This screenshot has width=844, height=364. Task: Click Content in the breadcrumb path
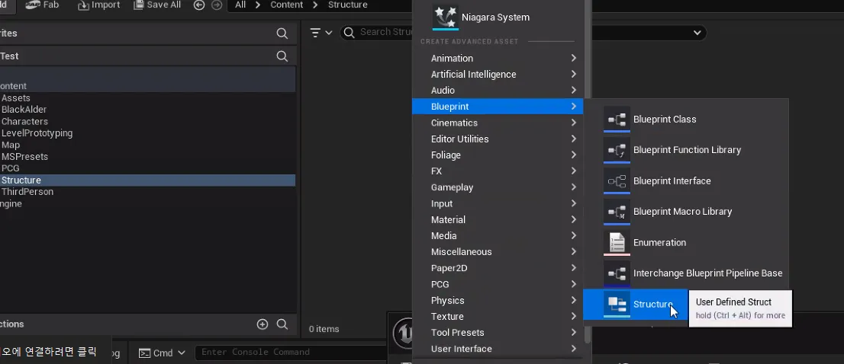(x=286, y=5)
